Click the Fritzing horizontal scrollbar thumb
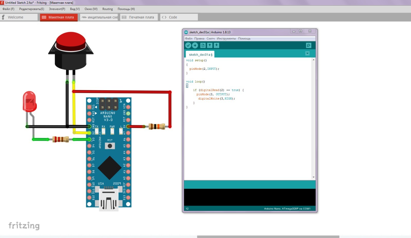This screenshot has width=411, height=238. pyautogui.click(x=268, y=237)
